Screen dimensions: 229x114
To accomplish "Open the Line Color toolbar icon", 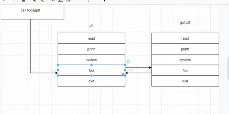I will tap(61, 1).
